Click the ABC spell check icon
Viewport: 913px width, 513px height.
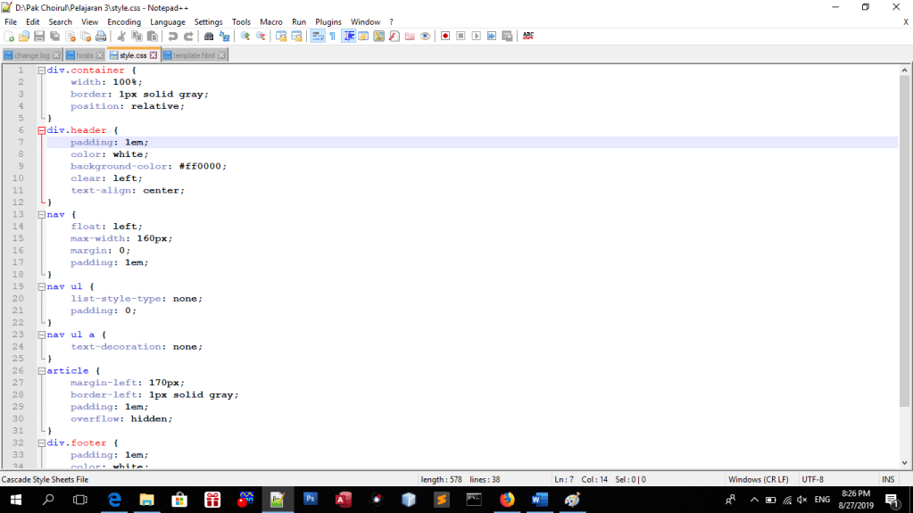coord(528,37)
